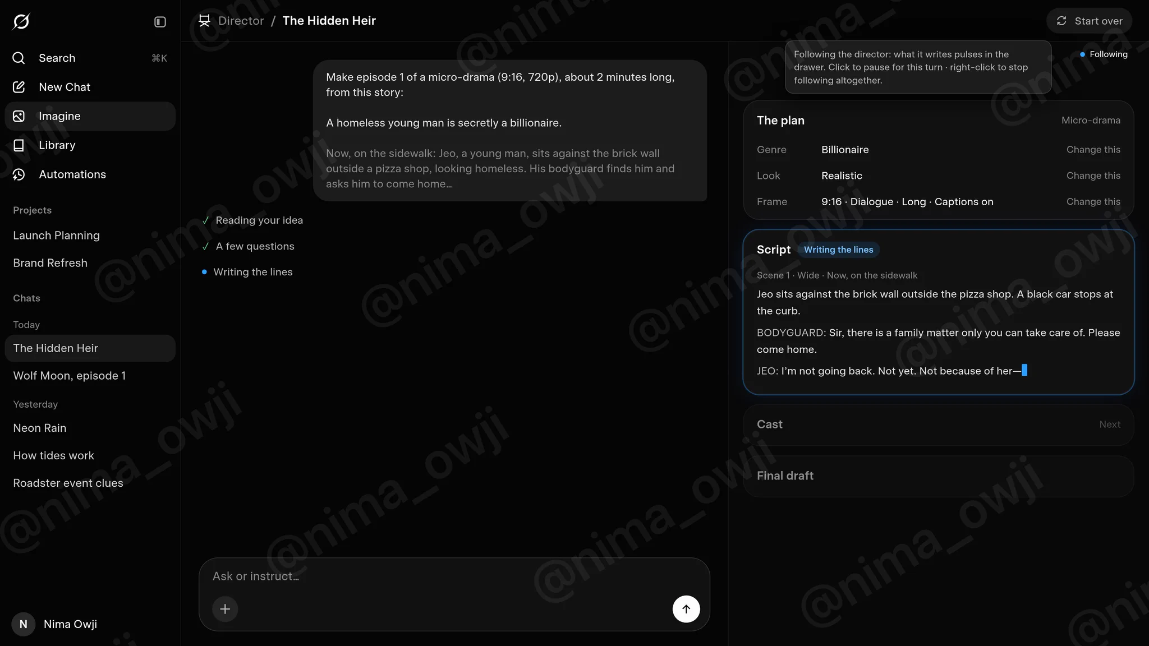Start a New Chat

pos(90,87)
